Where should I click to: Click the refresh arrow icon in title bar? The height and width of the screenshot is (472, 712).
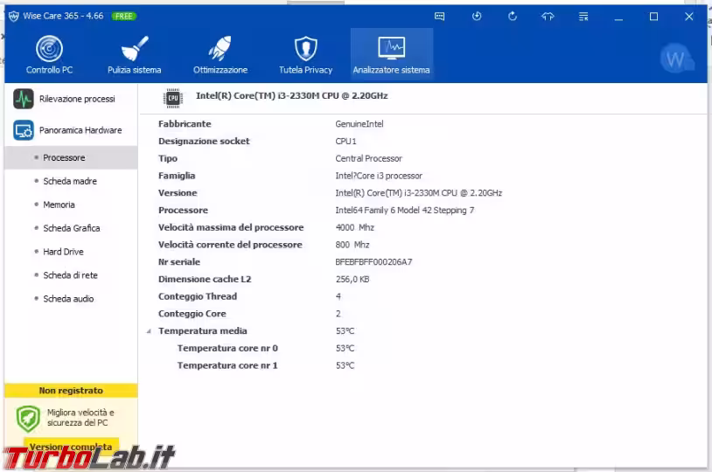[x=513, y=17]
